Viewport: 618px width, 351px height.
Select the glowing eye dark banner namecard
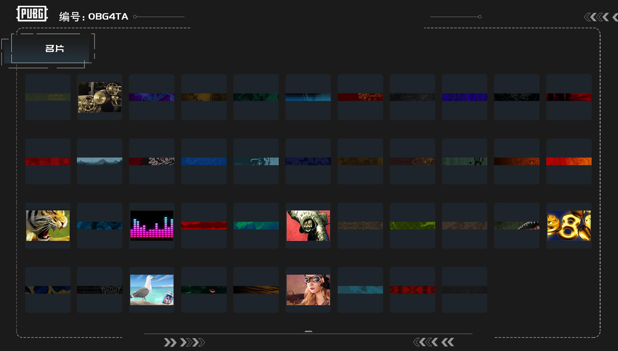coord(204,290)
